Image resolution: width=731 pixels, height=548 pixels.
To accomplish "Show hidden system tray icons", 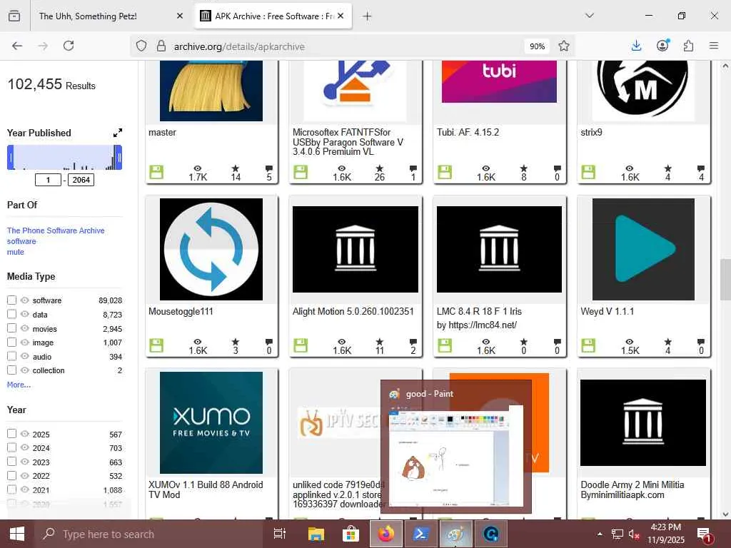I will point(600,534).
